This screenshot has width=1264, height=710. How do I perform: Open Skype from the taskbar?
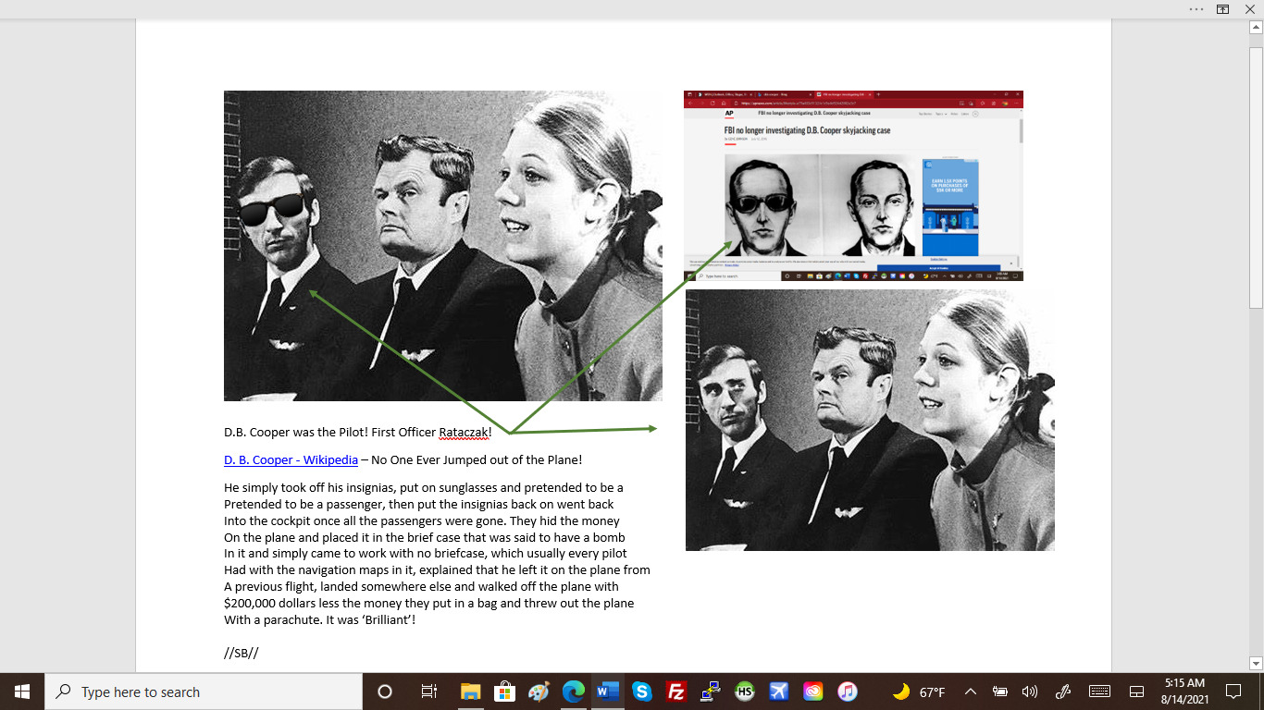point(642,692)
